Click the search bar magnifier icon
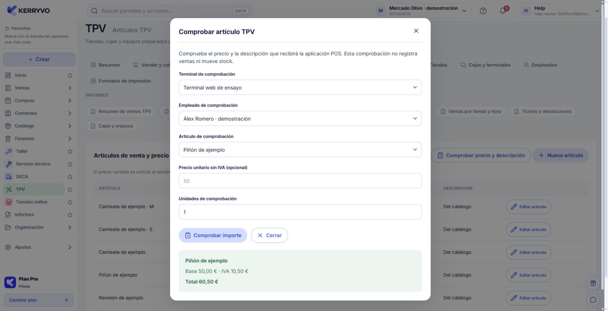 [x=94, y=11]
